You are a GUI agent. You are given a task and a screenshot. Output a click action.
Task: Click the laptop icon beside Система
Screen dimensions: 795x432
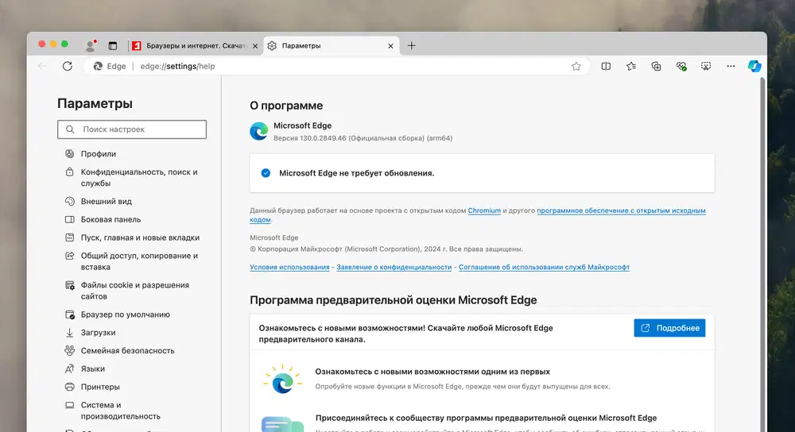point(69,405)
